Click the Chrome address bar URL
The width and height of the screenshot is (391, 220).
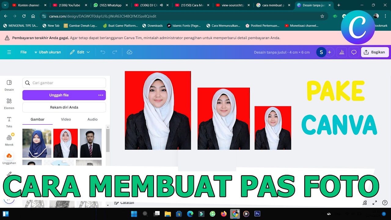[x=103, y=16]
